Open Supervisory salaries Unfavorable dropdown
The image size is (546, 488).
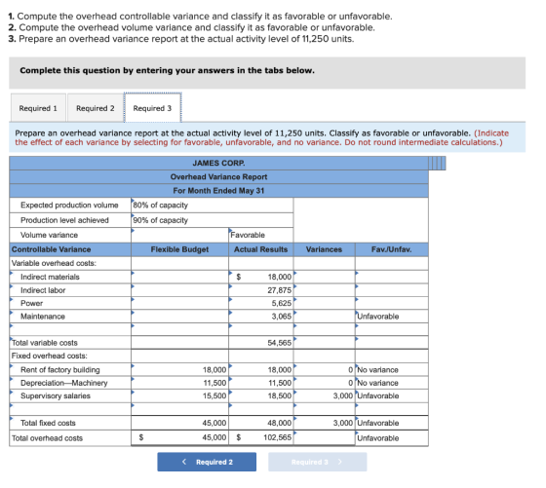[x=392, y=395]
